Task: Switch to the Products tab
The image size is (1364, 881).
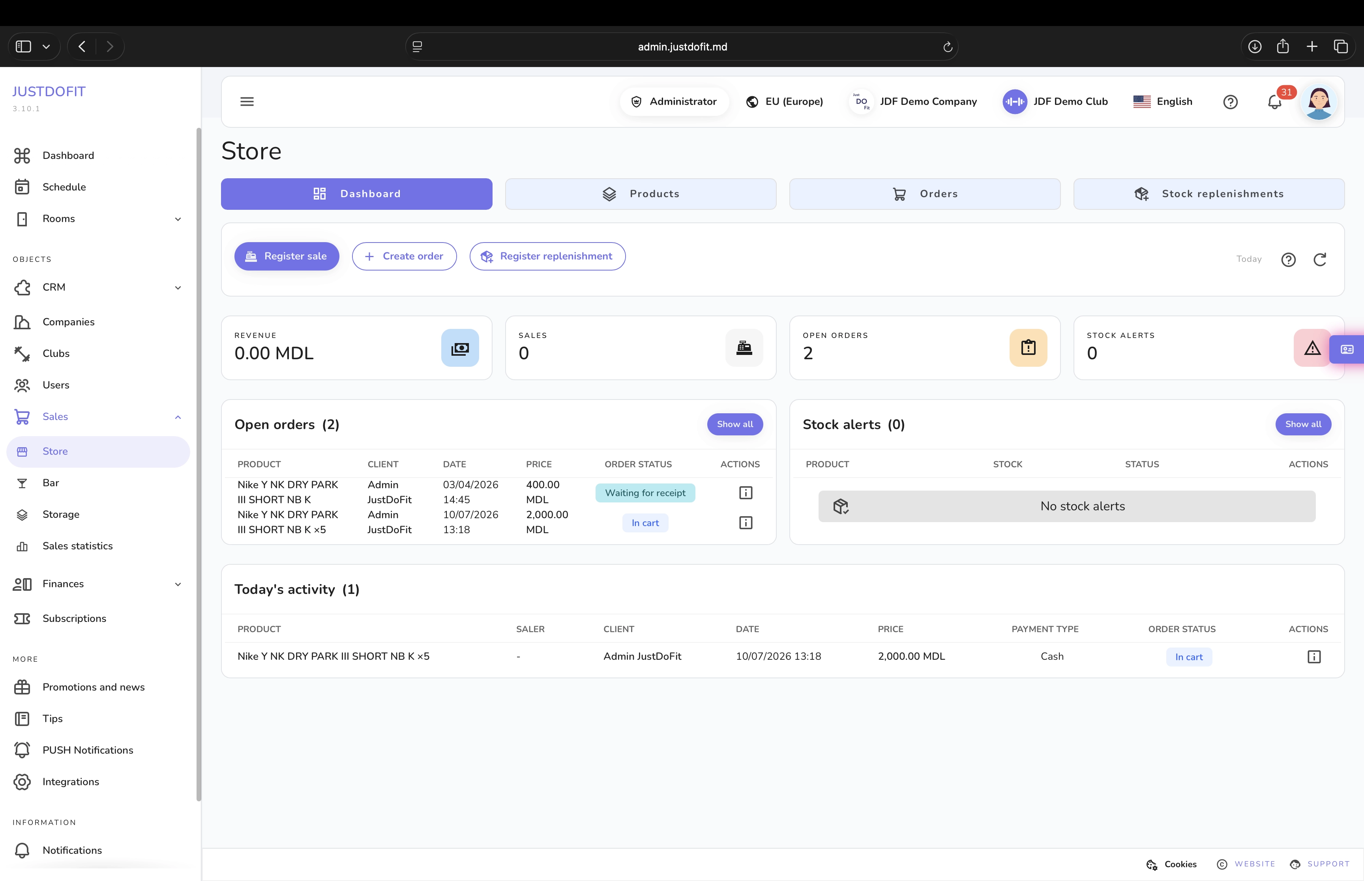Action: pyautogui.click(x=641, y=194)
